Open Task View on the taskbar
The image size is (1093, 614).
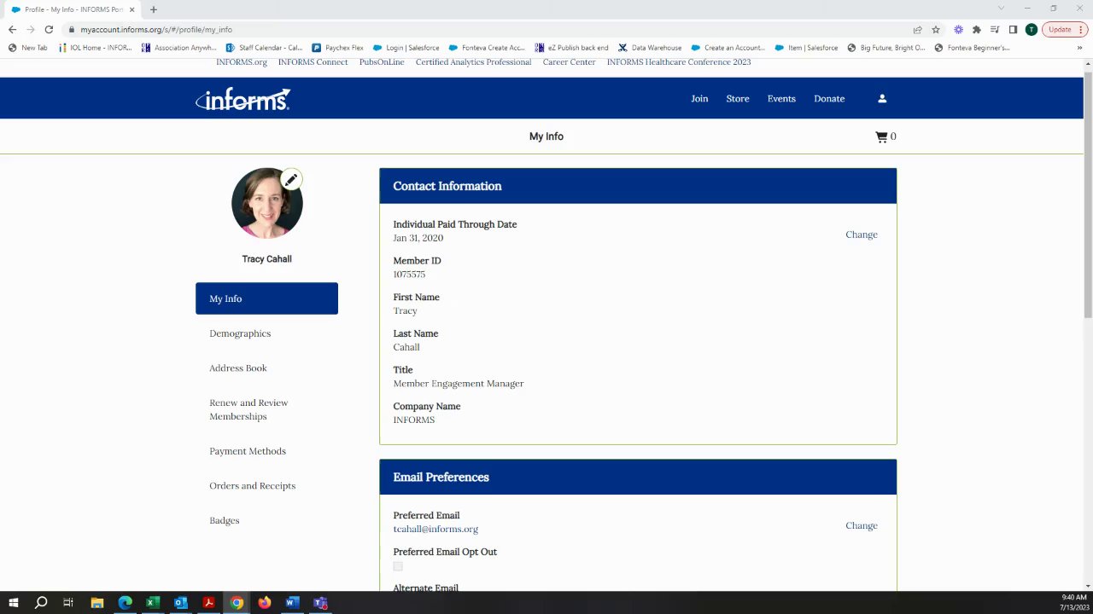[68, 603]
